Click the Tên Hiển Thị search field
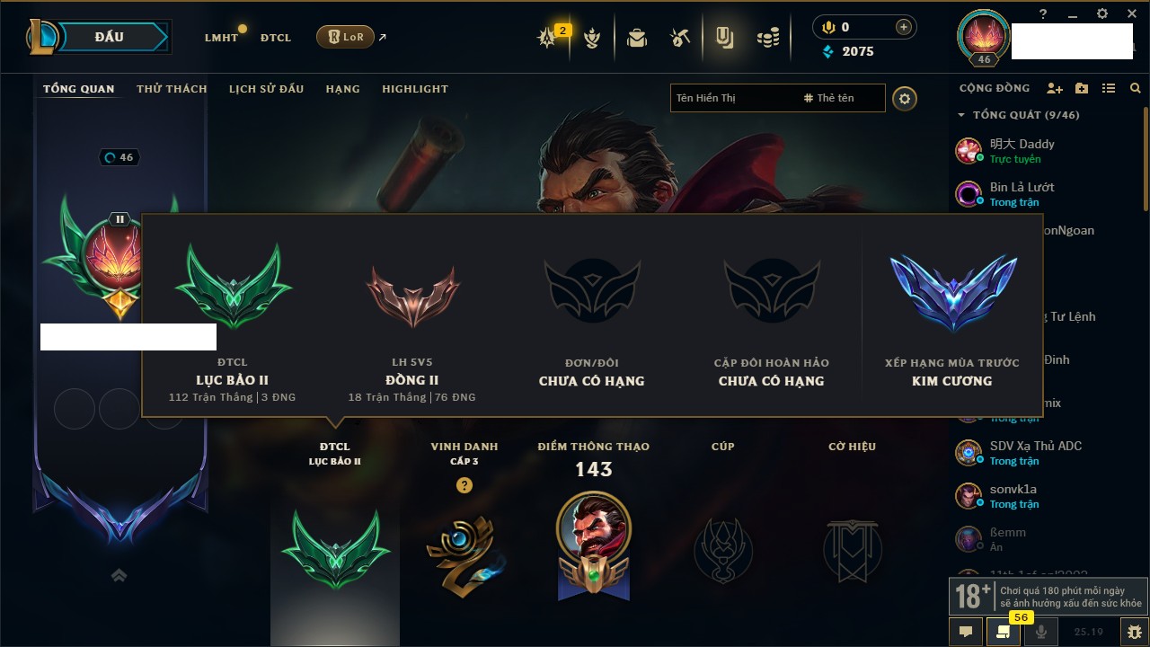 732,98
